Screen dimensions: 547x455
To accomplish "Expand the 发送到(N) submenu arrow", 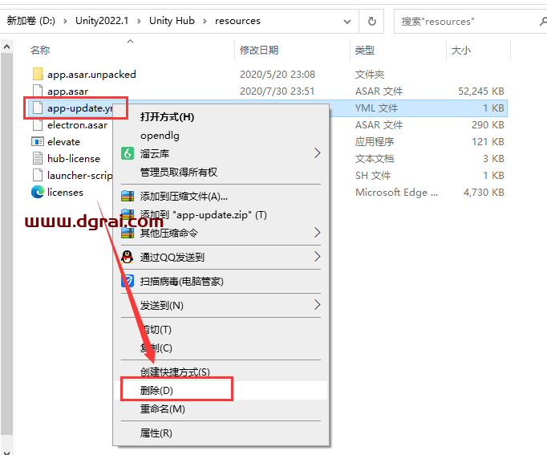I will pos(317,305).
